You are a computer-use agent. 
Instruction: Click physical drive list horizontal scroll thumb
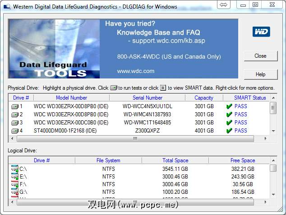[x=135, y=139]
